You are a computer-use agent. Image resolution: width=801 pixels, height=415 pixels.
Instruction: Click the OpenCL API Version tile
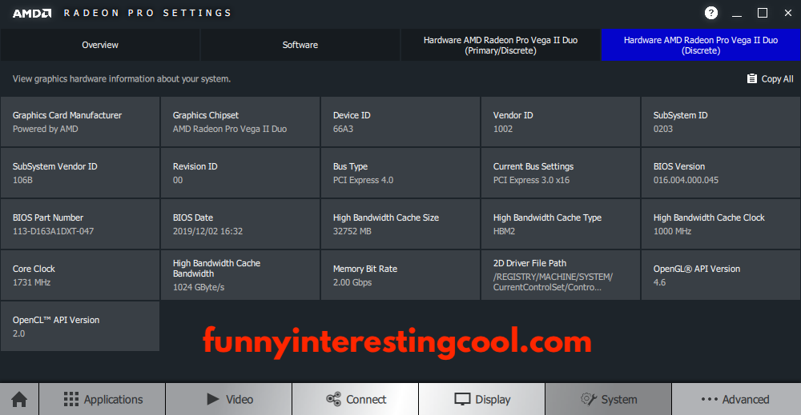click(80, 325)
